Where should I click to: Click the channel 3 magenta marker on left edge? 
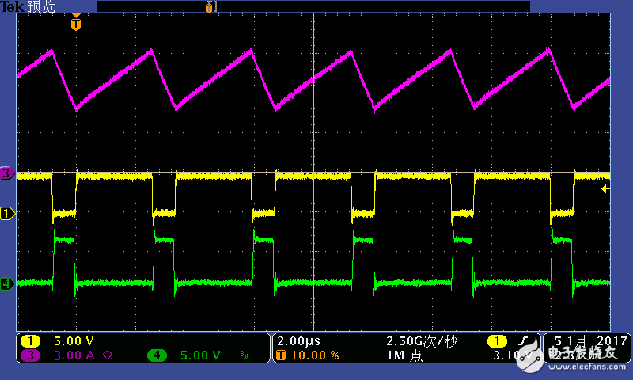7,173
